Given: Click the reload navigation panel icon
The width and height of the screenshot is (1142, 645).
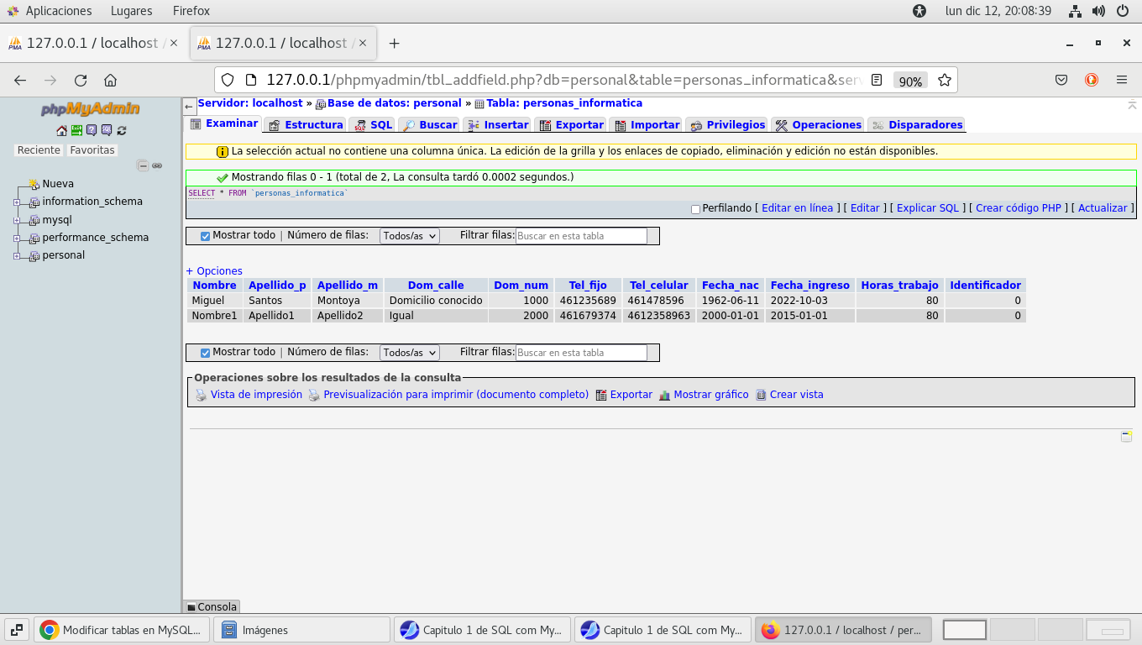Looking at the screenshot, I should click(x=122, y=130).
